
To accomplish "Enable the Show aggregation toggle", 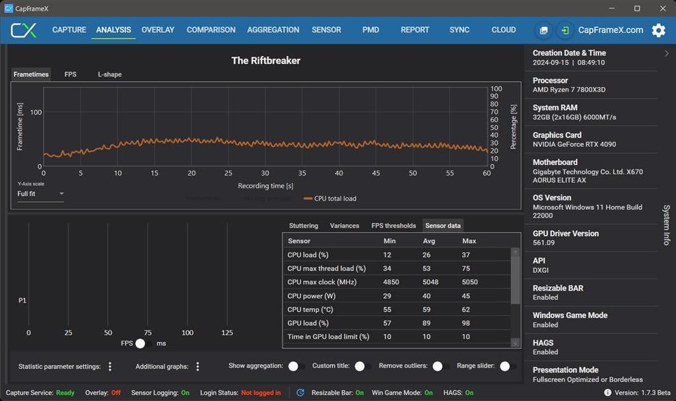I will tap(296, 366).
